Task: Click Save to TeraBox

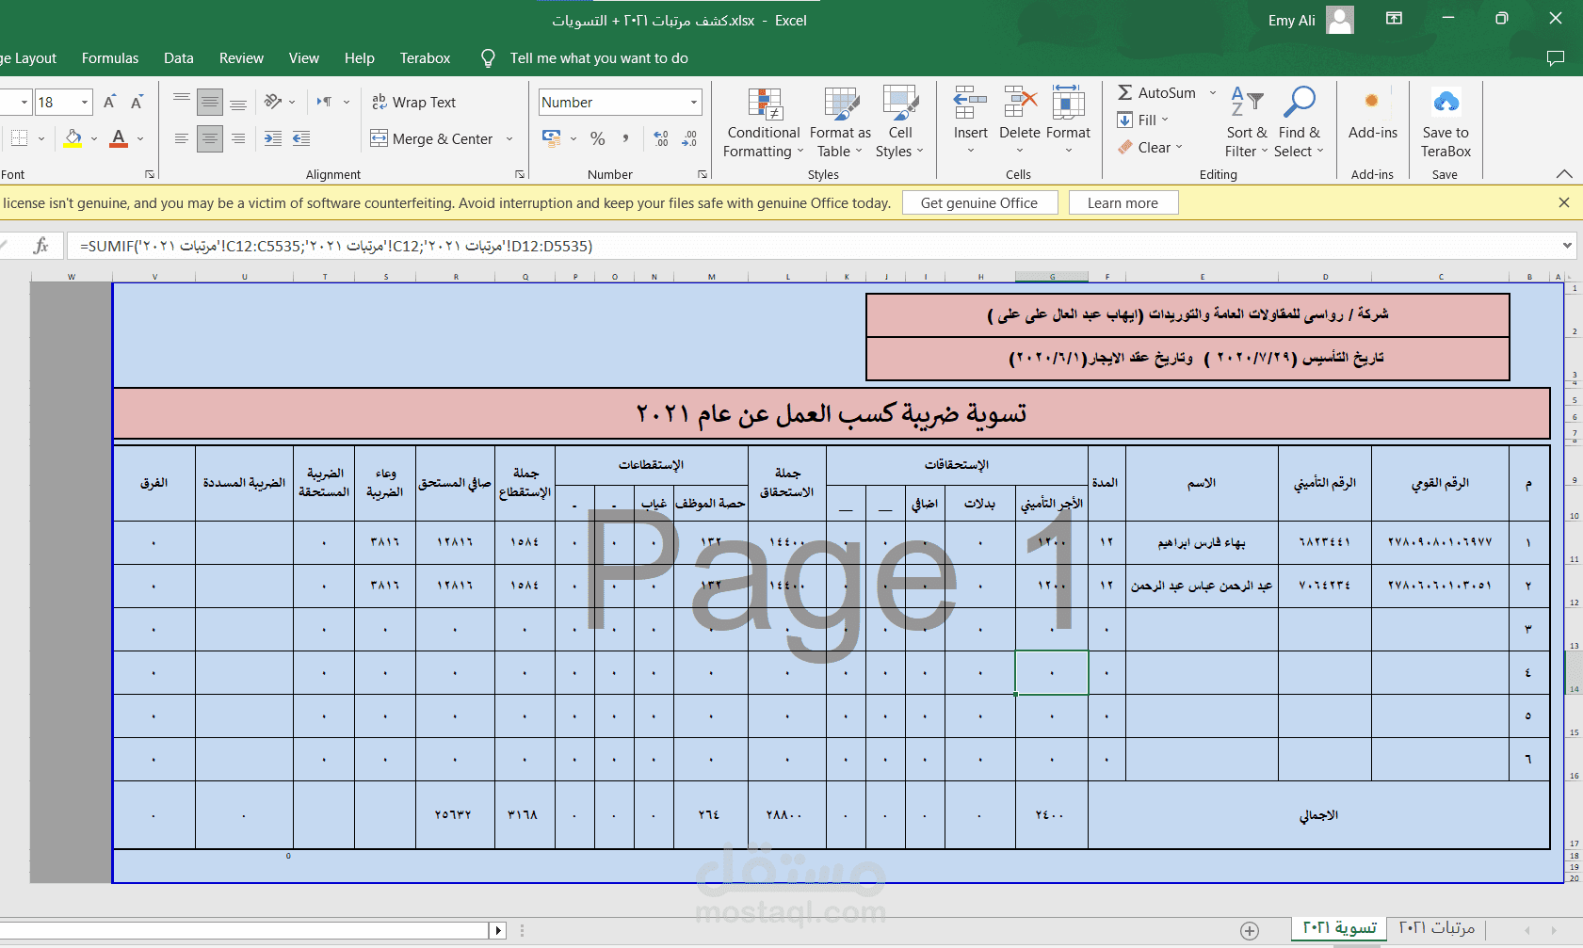Action: pyautogui.click(x=1446, y=123)
